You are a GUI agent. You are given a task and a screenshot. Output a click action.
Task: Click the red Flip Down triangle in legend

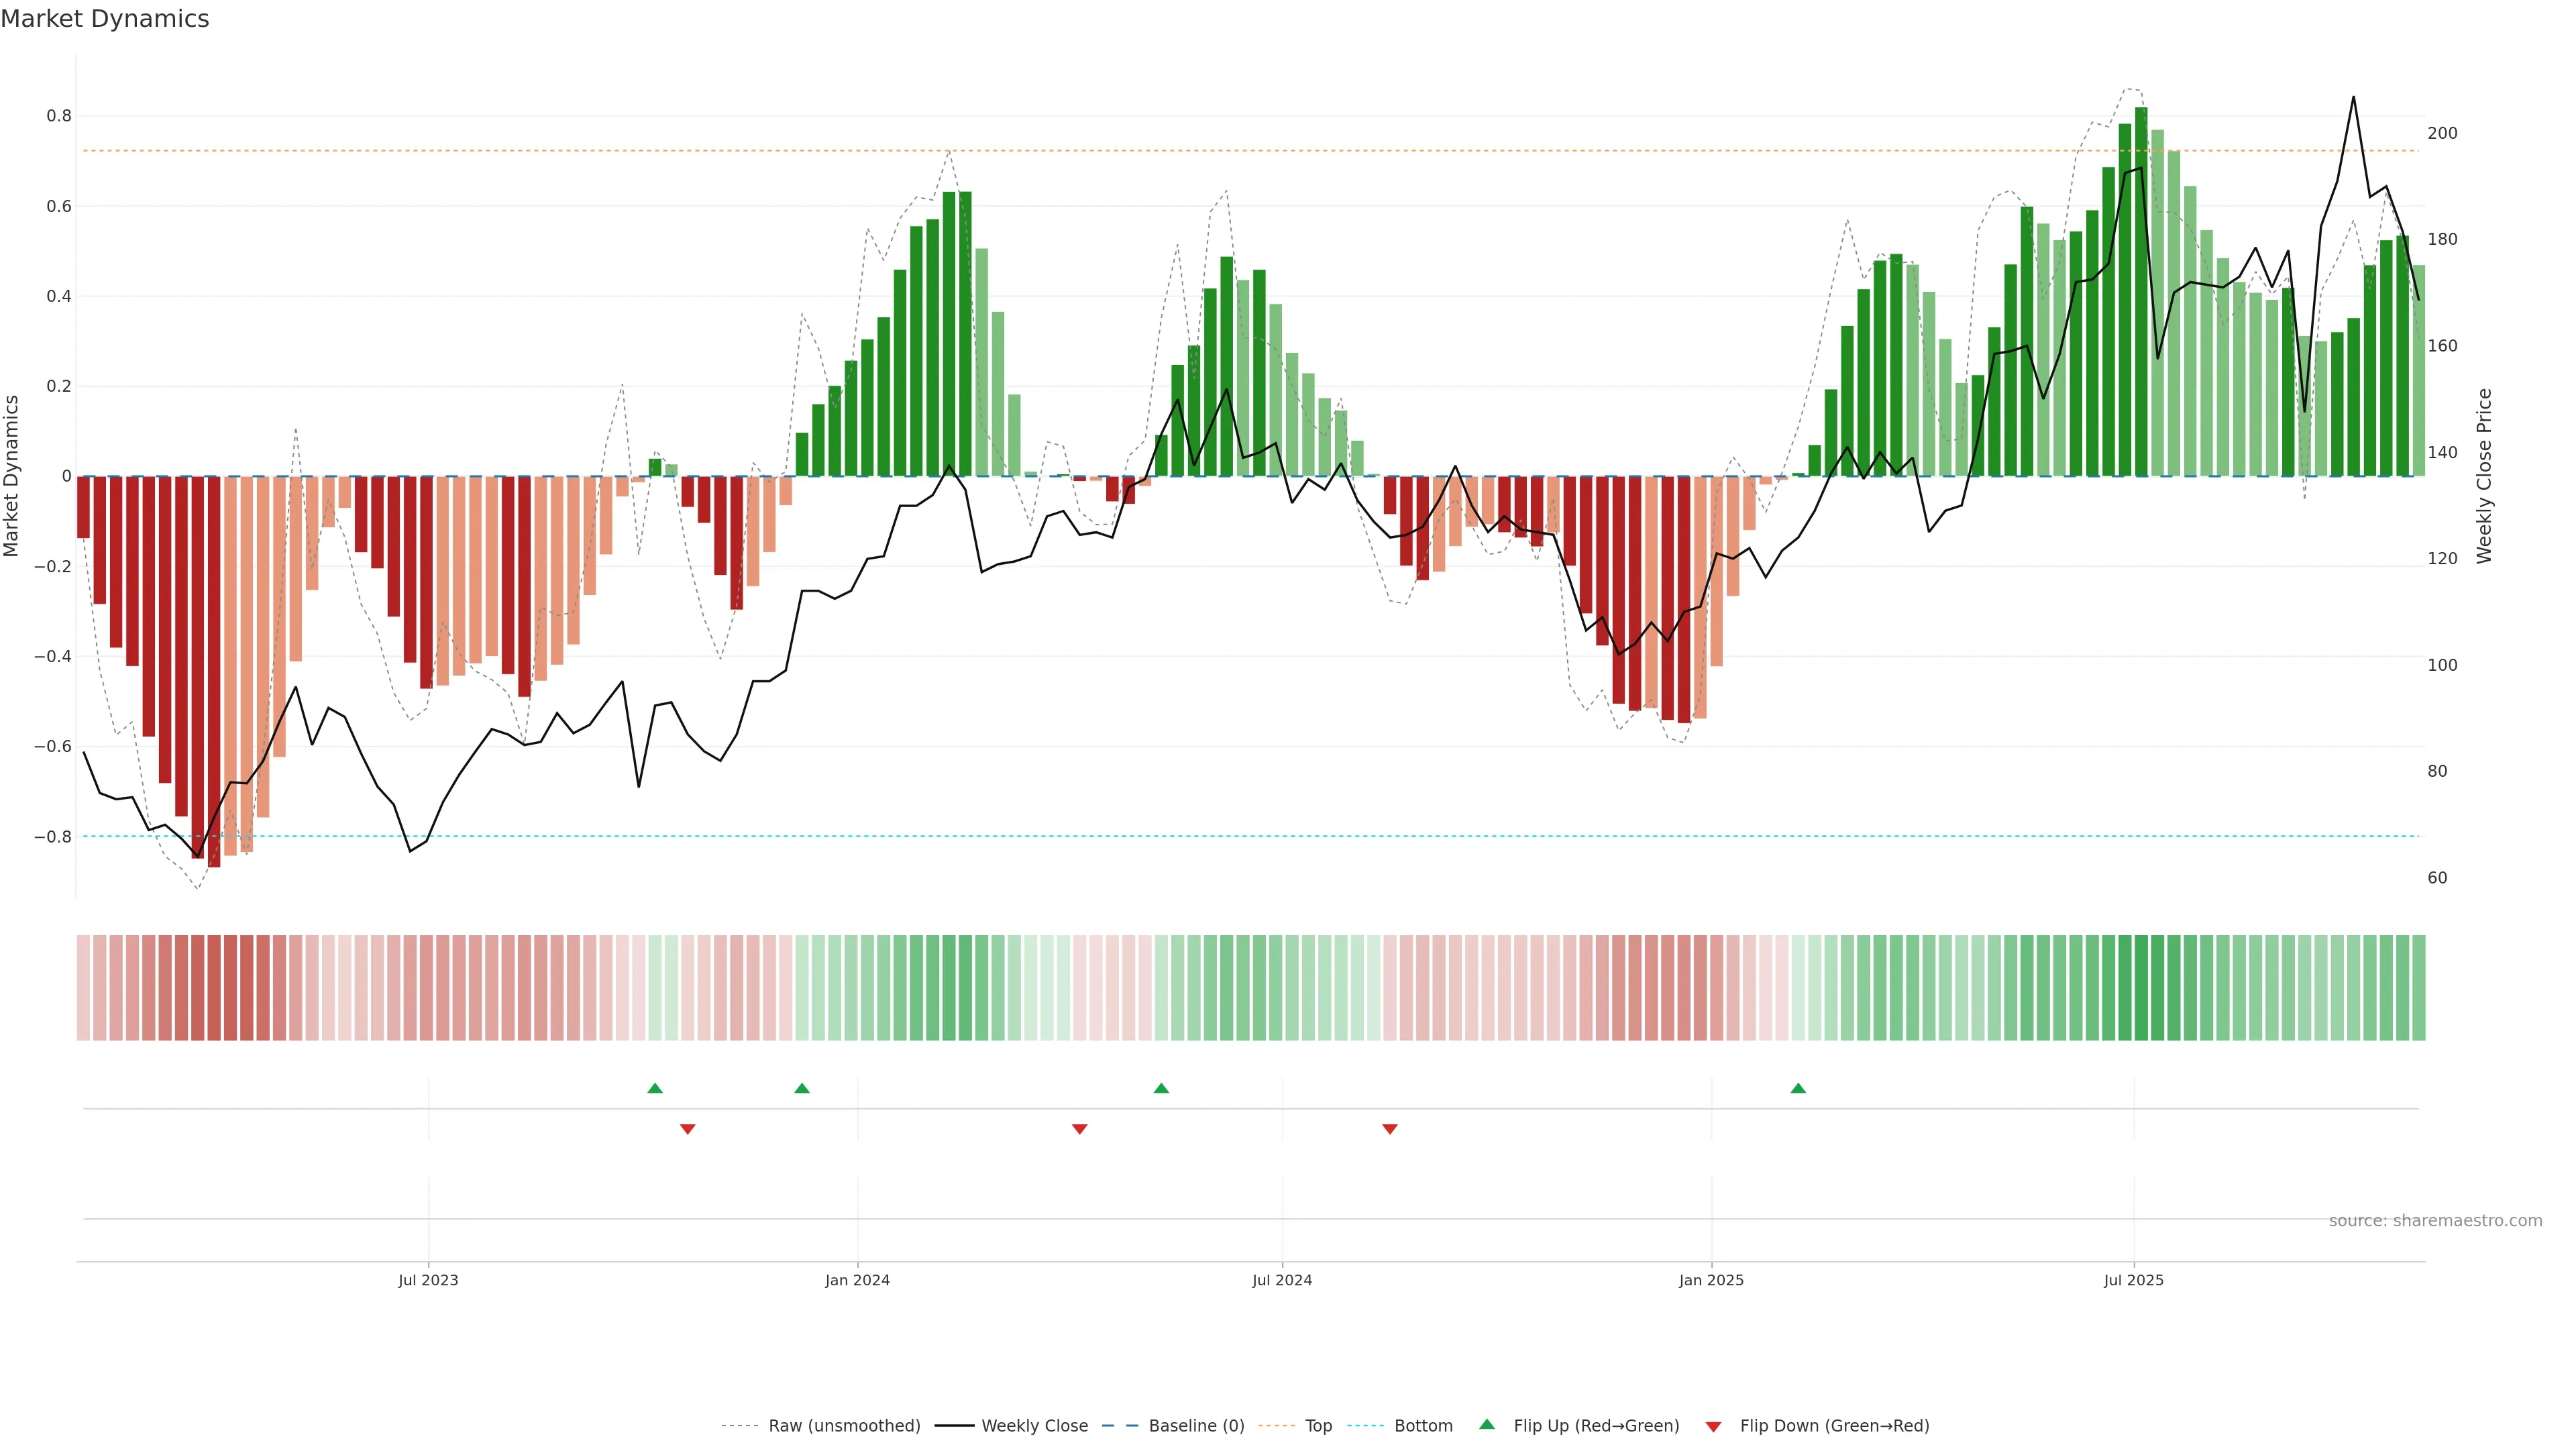point(1713,1427)
